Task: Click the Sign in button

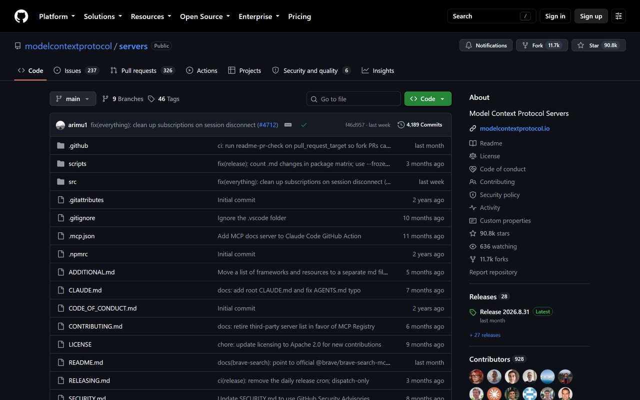Action: tap(555, 16)
